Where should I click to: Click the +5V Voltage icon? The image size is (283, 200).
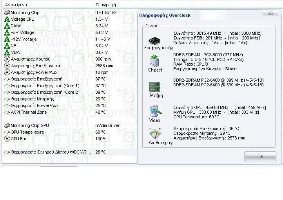[7, 32]
